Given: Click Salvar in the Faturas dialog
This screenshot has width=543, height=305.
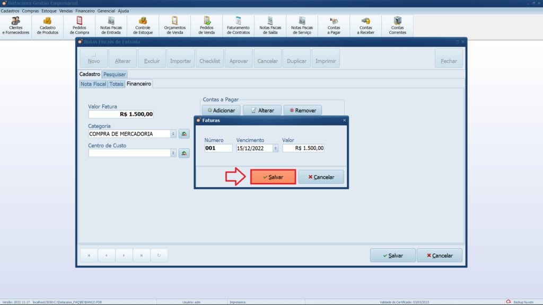Looking at the screenshot, I should coord(273,177).
